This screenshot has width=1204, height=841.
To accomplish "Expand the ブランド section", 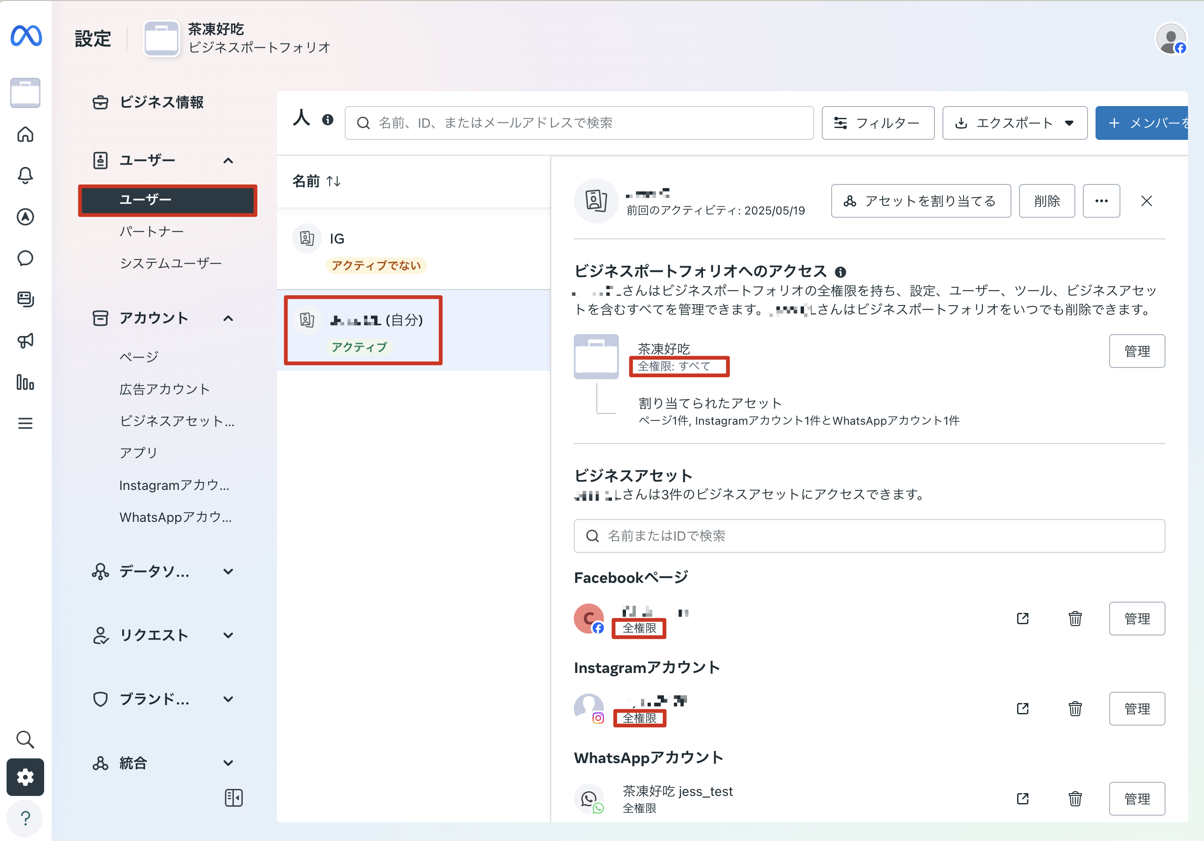I will pyautogui.click(x=228, y=699).
